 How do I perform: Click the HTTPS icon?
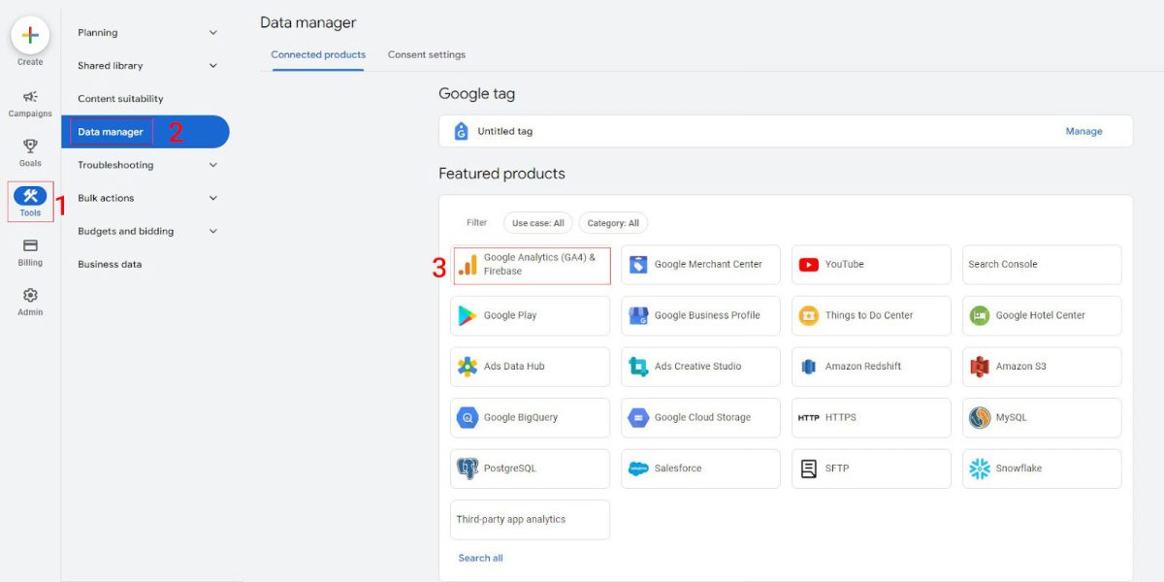click(x=809, y=418)
